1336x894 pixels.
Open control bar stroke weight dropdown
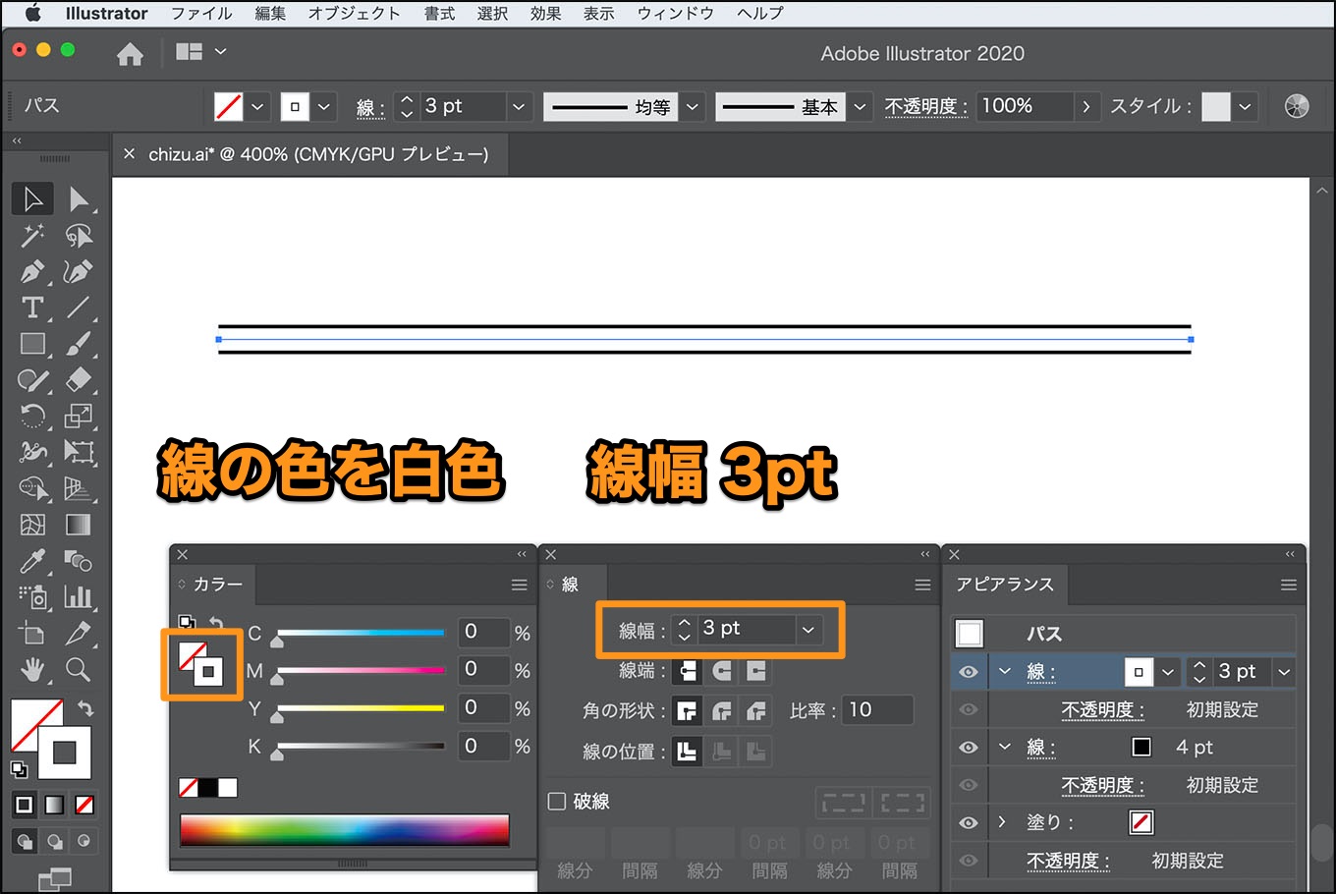[x=519, y=106]
